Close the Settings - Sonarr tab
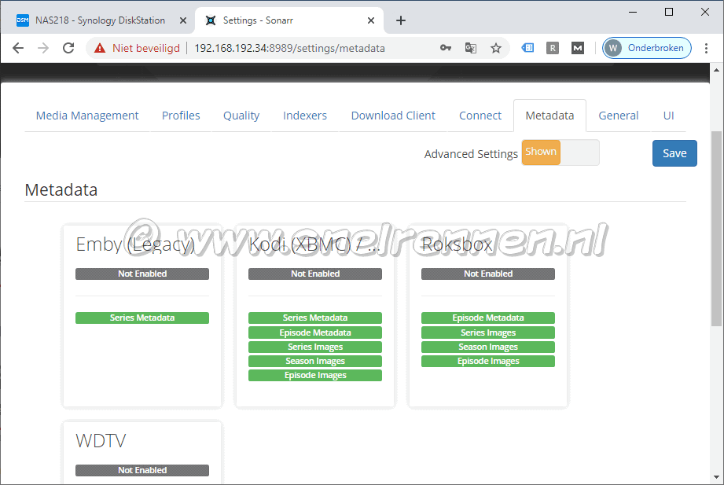 (371, 20)
